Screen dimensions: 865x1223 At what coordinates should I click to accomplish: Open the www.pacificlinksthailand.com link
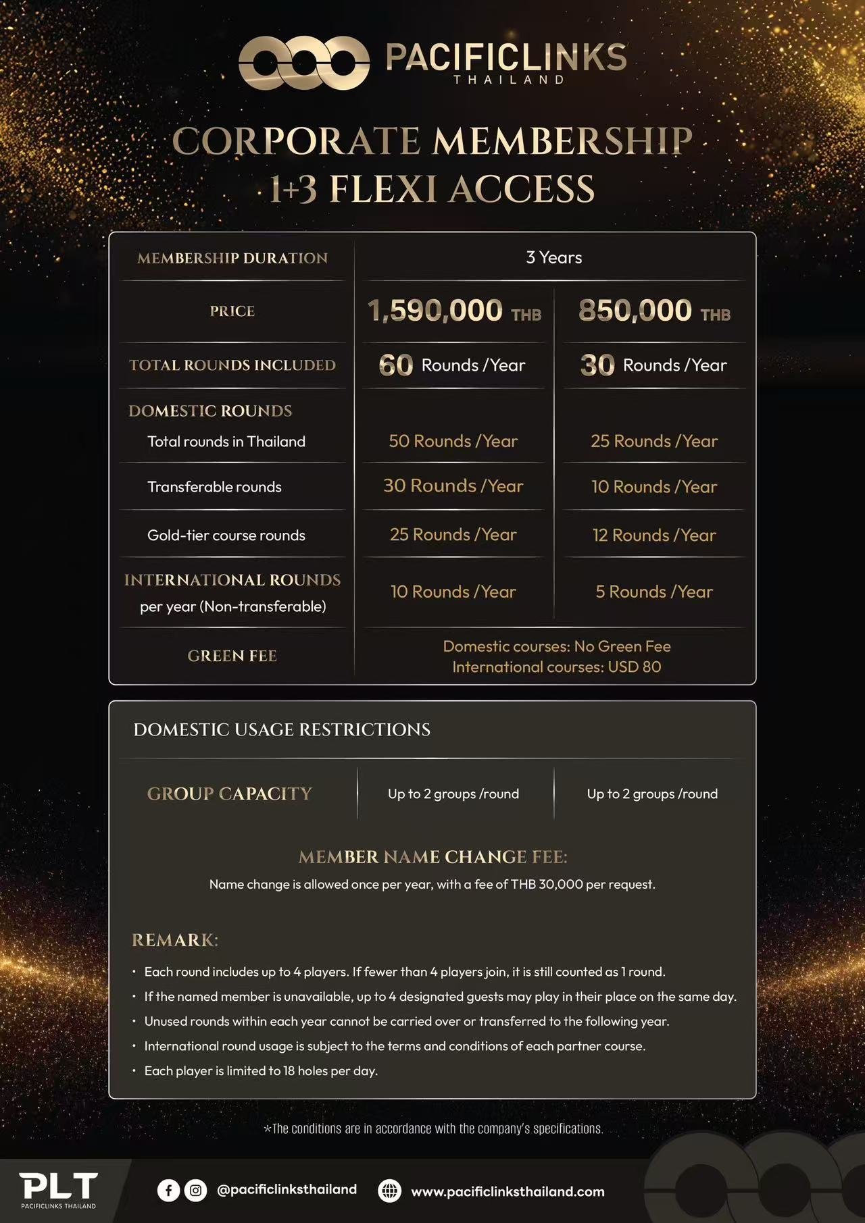508,1191
